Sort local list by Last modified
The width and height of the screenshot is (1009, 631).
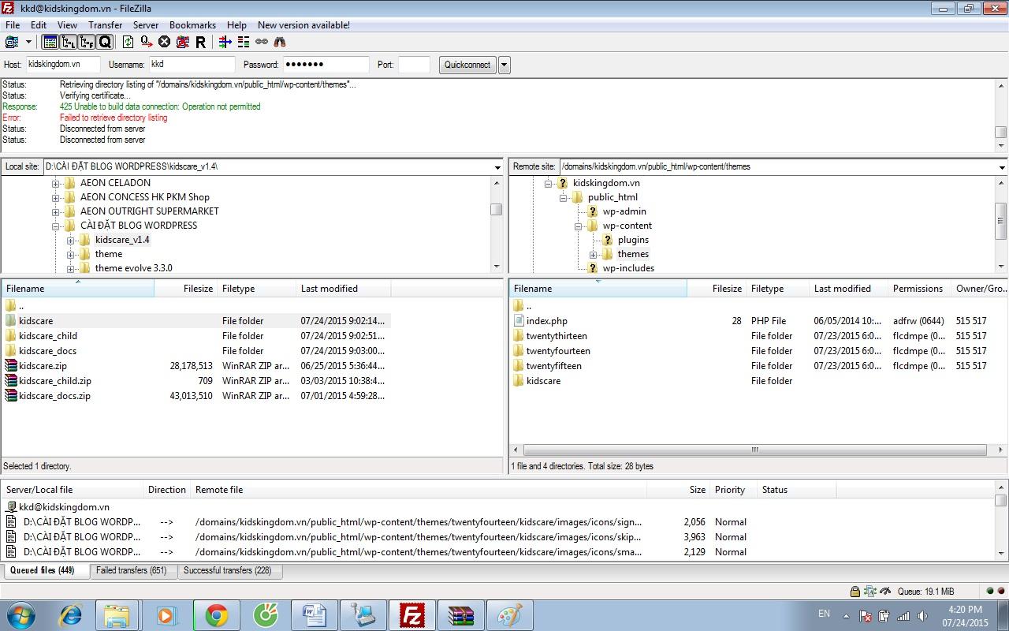pyautogui.click(x=343, y=289)
